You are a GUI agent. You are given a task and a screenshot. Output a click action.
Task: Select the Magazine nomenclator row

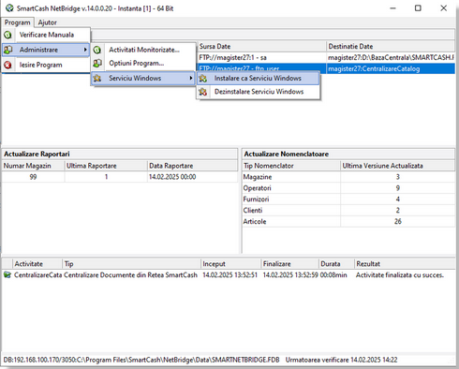pos(348,177)
